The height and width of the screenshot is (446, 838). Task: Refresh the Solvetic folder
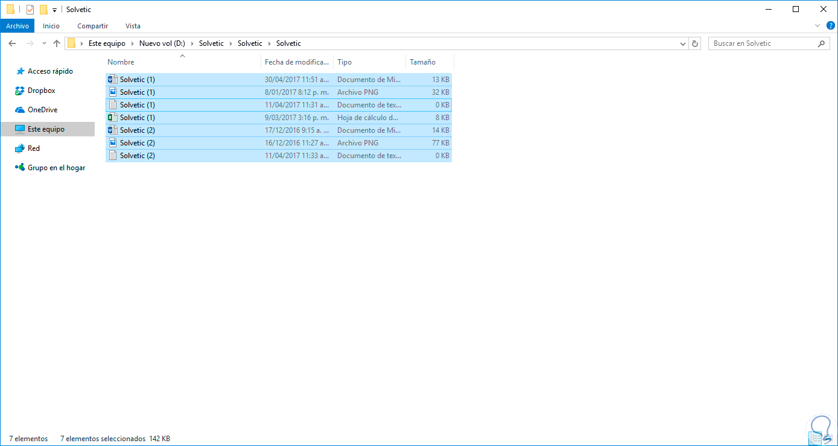point(695,43)
